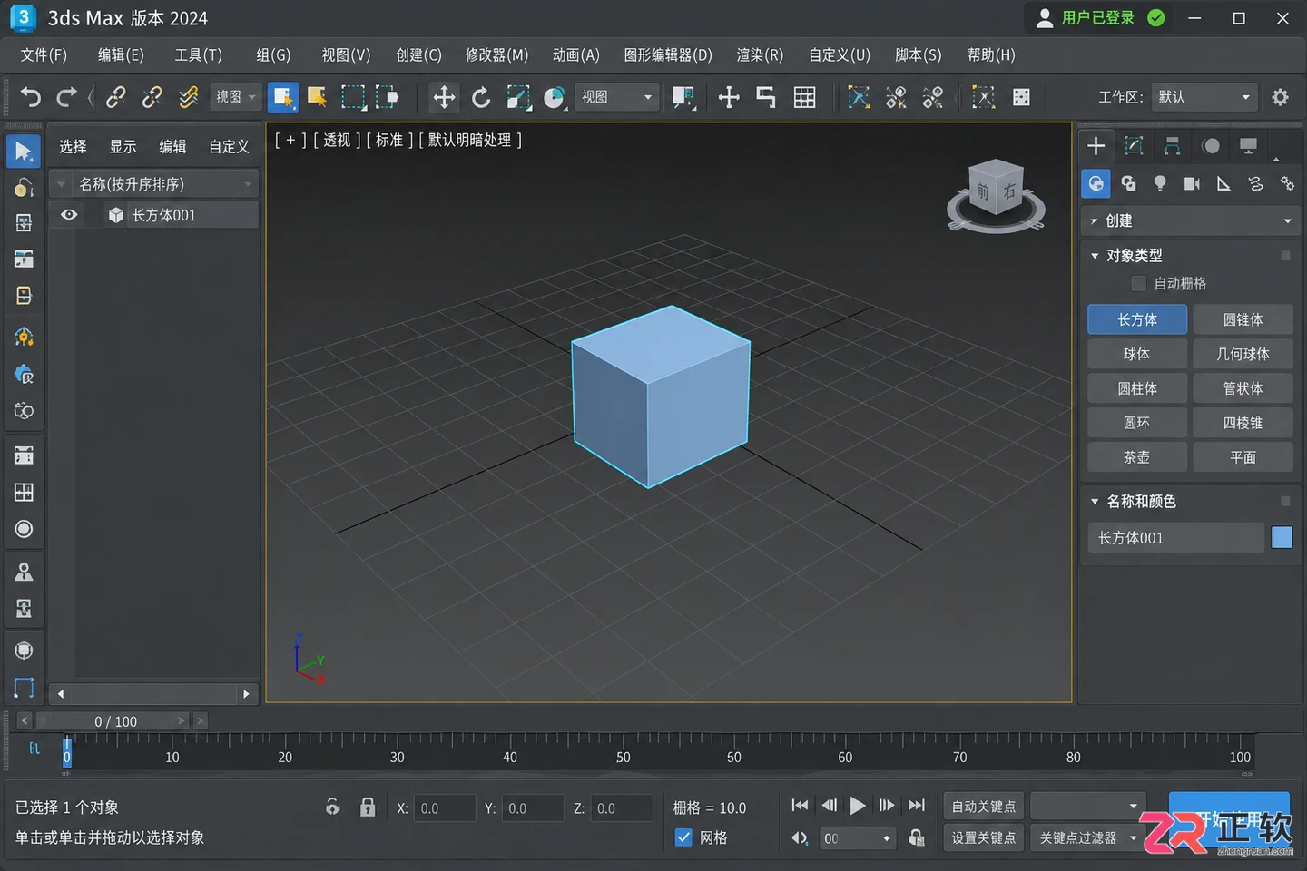Select the Rotate tool
Image resolution: width=1307 pixels, height=871 pixels.
tap(481, 97)
